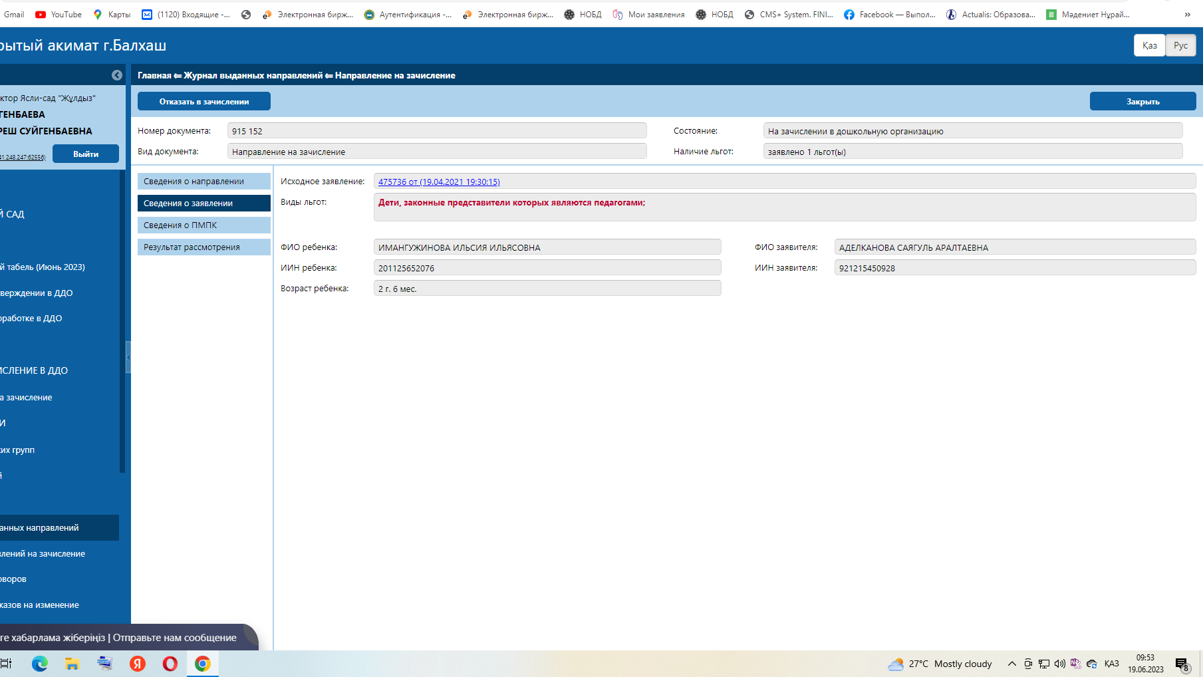Image resolution: width=1203 pixels, height=677 pixels.
Task: Click Отказать в зачислении button
Action: pyautogui.click(x=203, y=101)
